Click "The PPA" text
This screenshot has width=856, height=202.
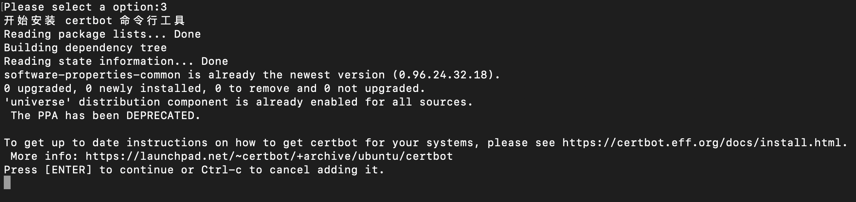[x=34, y=116]
